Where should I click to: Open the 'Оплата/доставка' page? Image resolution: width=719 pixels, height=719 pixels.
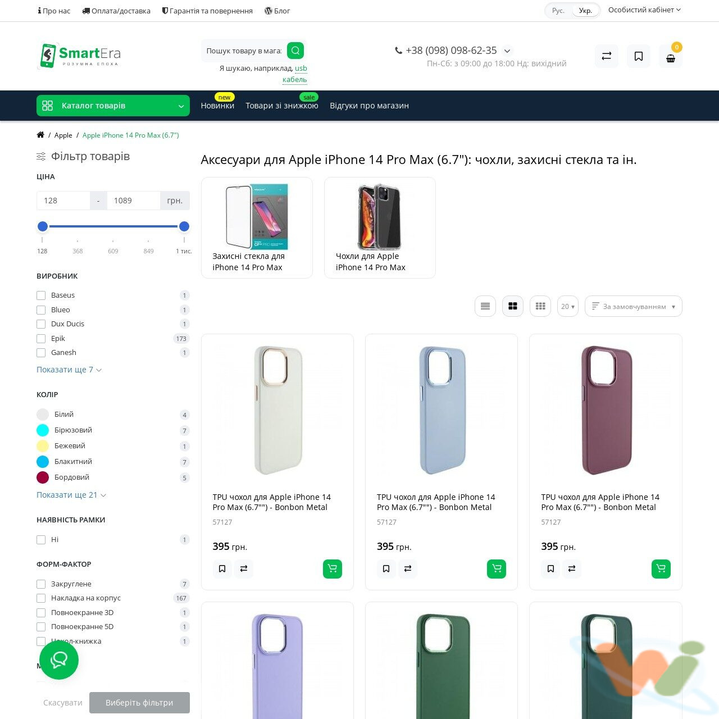click(116, 11)
